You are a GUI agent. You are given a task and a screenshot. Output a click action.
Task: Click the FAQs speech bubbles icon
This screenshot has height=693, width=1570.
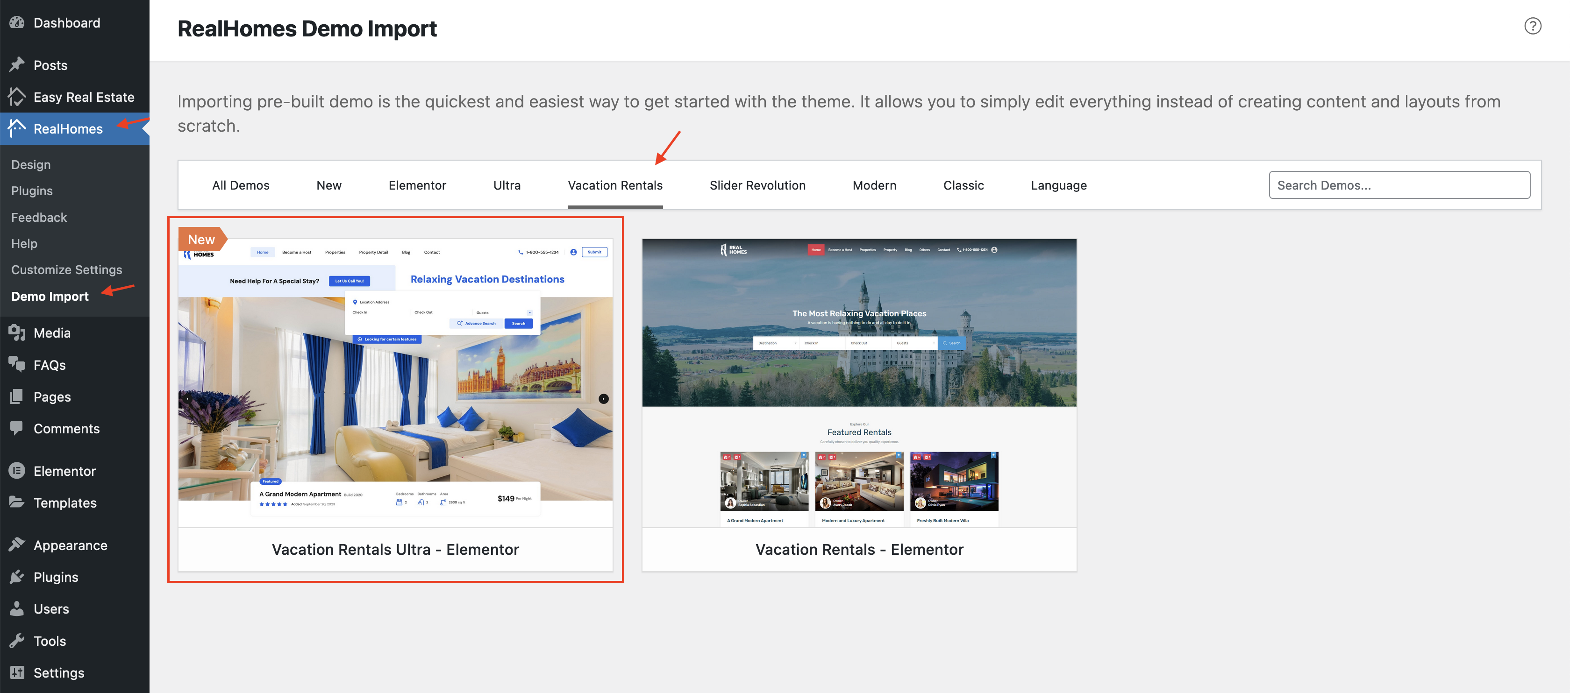(17, 364)
